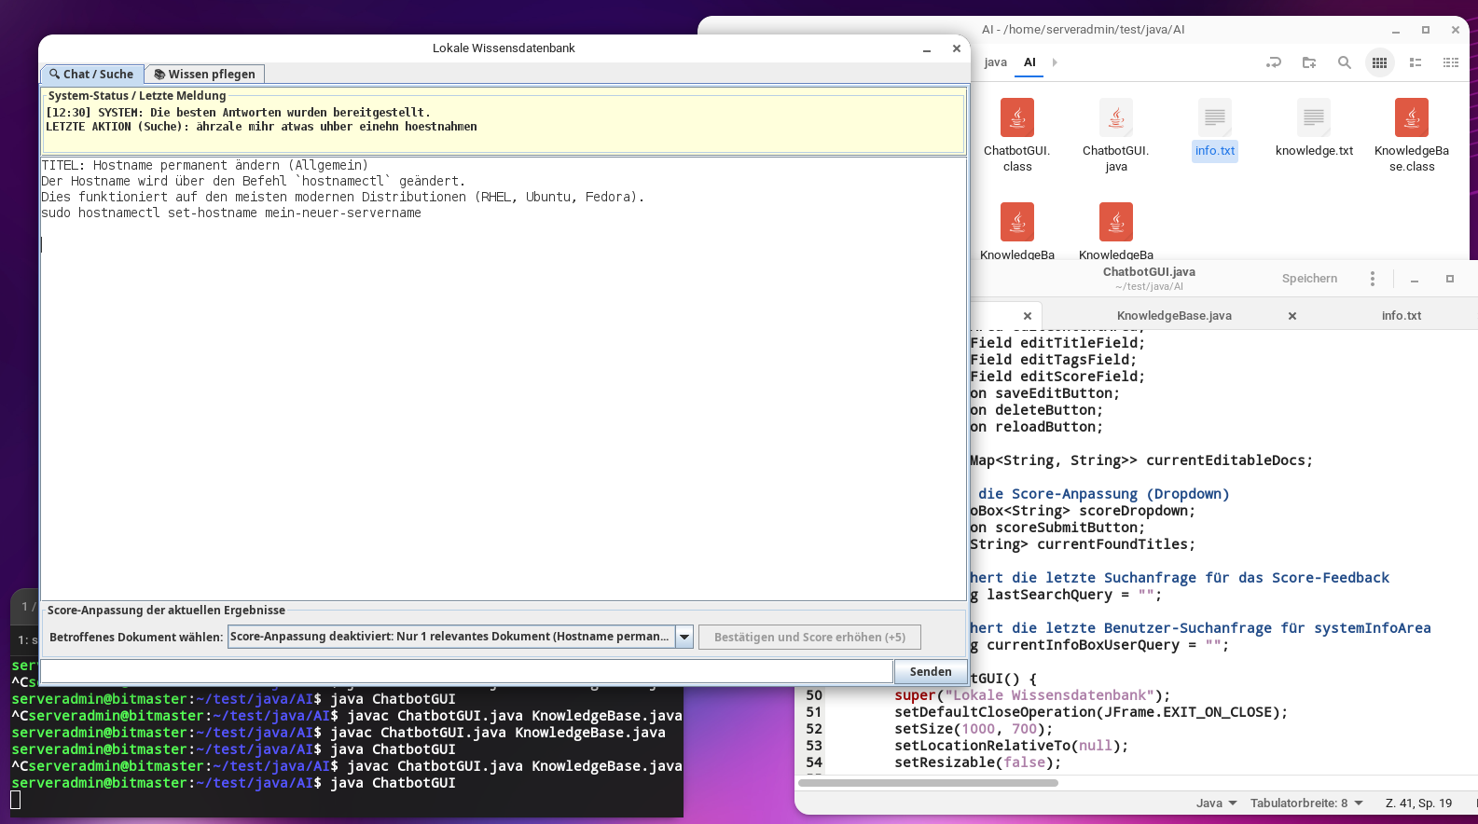Open the ChatbotGUI.class file icon

click(x=1017, y=118)
